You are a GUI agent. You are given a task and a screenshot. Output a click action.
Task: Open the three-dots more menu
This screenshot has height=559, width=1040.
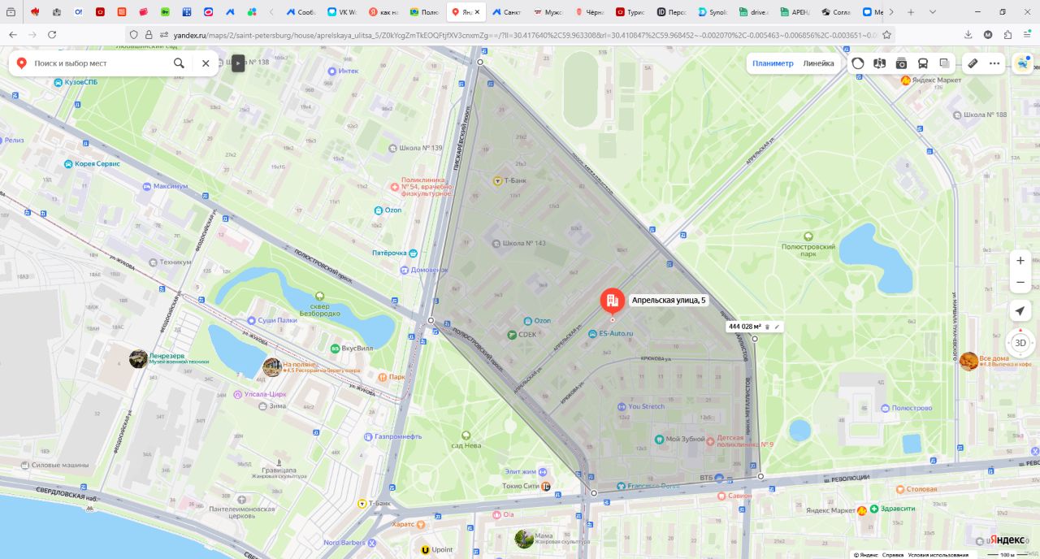click(994, 63)
